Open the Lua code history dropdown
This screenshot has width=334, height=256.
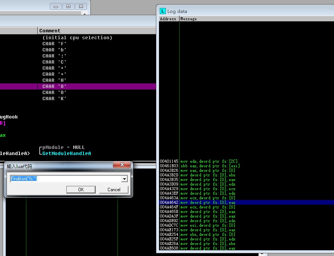pos(124,179)
